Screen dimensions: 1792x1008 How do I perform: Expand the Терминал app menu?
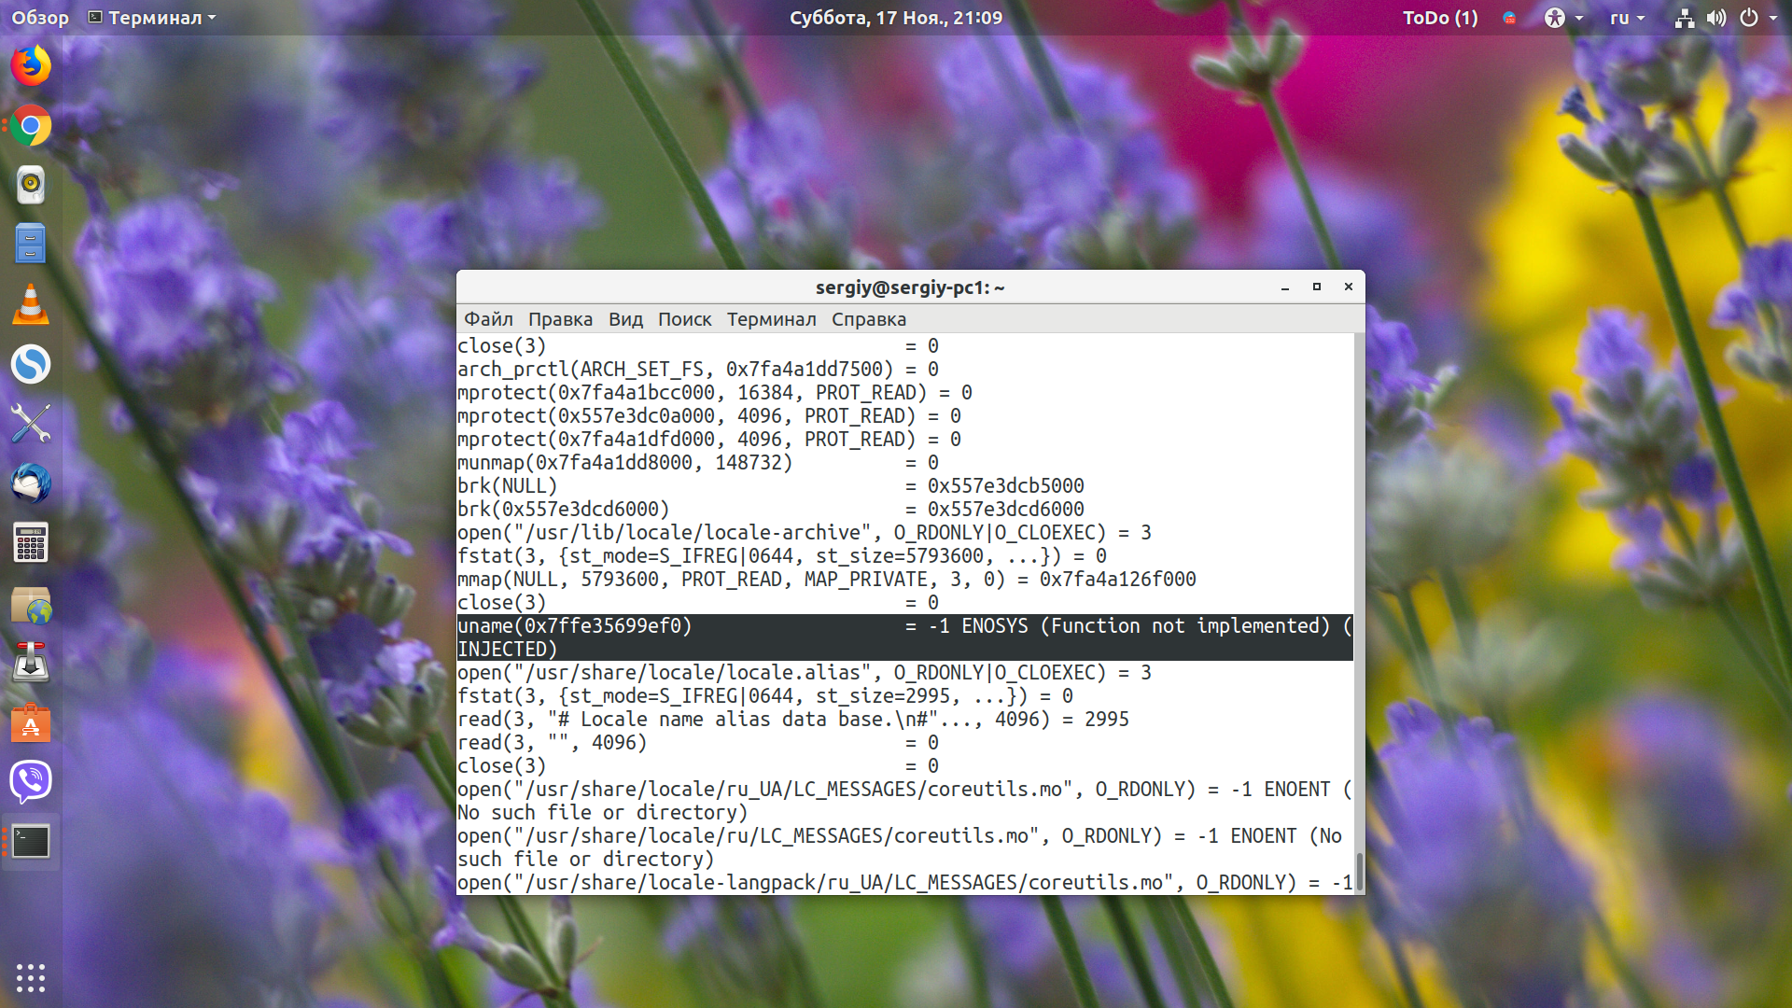152,18
